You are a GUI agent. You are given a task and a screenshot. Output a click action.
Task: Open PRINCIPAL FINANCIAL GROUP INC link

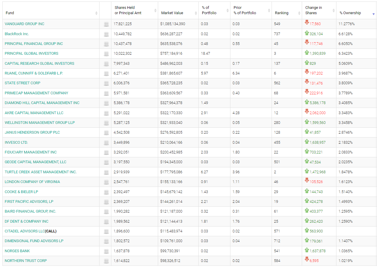34,44
